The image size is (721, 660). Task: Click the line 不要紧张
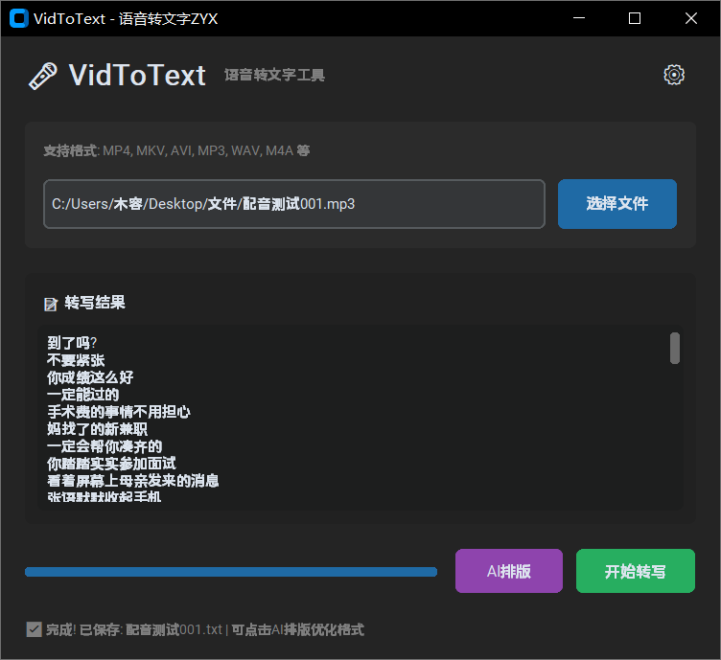coord(76,360)
